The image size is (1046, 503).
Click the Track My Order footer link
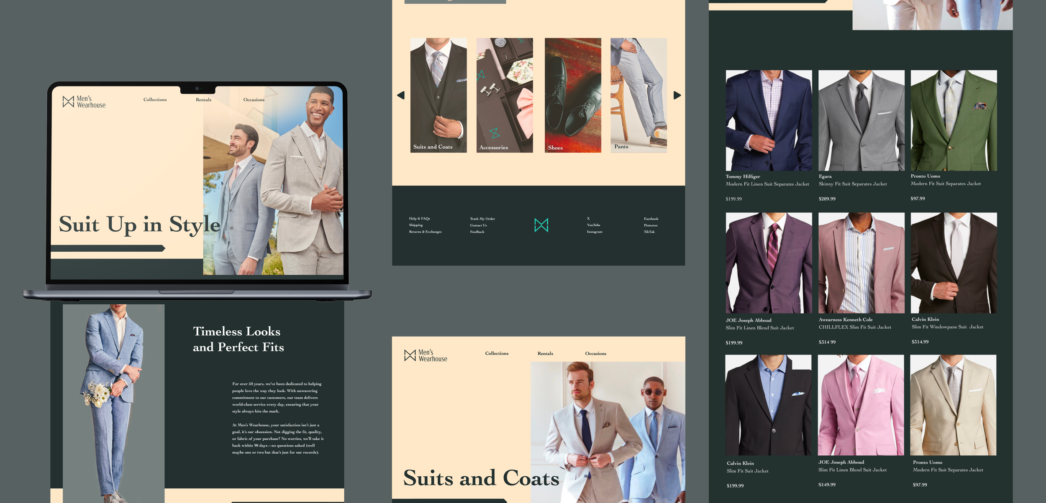(482, 219)
